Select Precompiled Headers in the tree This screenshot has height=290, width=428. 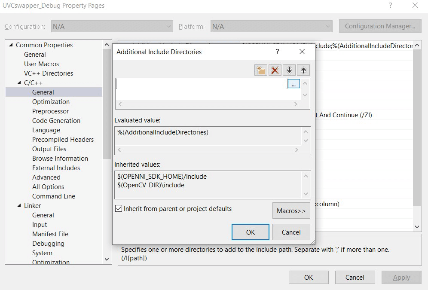point(63,139)
